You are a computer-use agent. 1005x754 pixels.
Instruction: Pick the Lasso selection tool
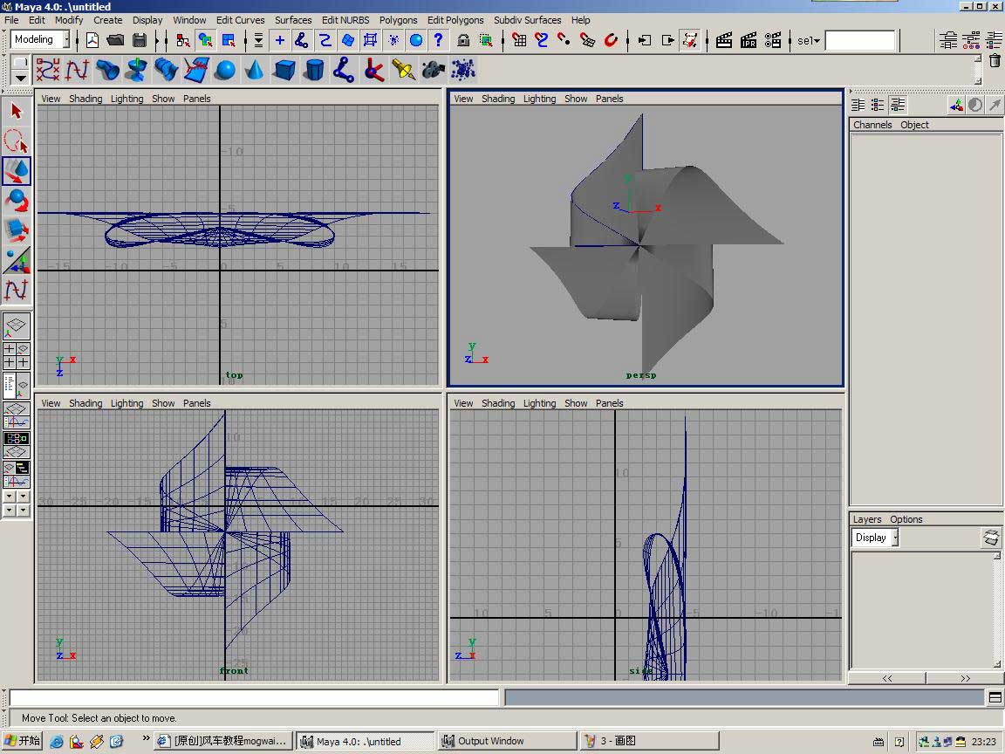pyautogui.click(x=17, y=141)
